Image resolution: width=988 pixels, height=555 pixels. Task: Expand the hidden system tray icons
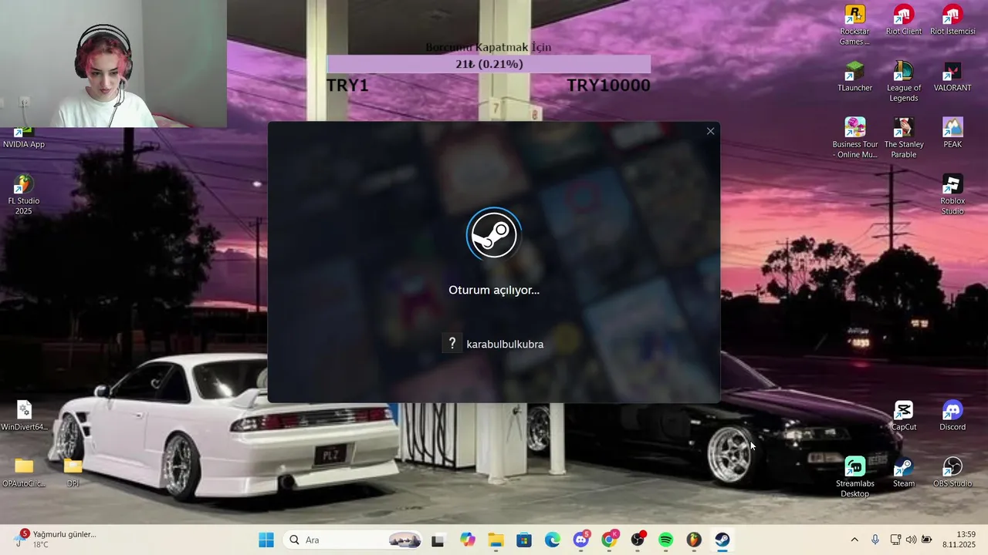pos(854,540)
